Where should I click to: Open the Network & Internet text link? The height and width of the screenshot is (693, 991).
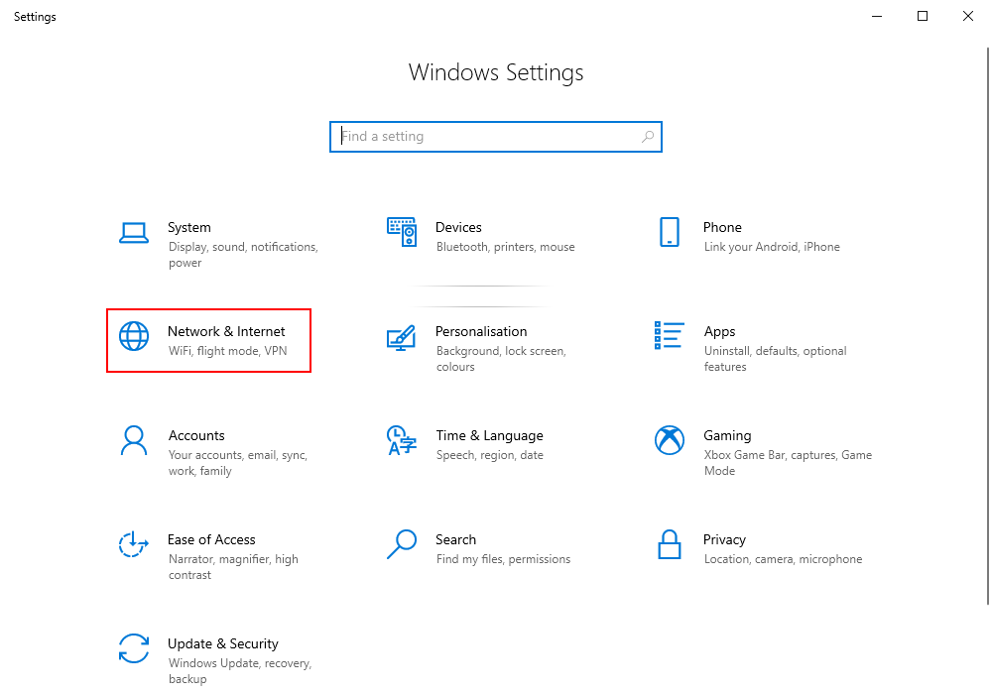[226, 331]
